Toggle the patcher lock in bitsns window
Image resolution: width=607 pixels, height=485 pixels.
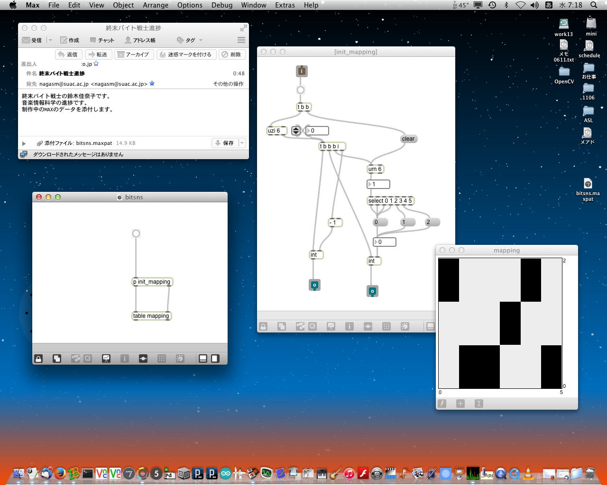38,359
